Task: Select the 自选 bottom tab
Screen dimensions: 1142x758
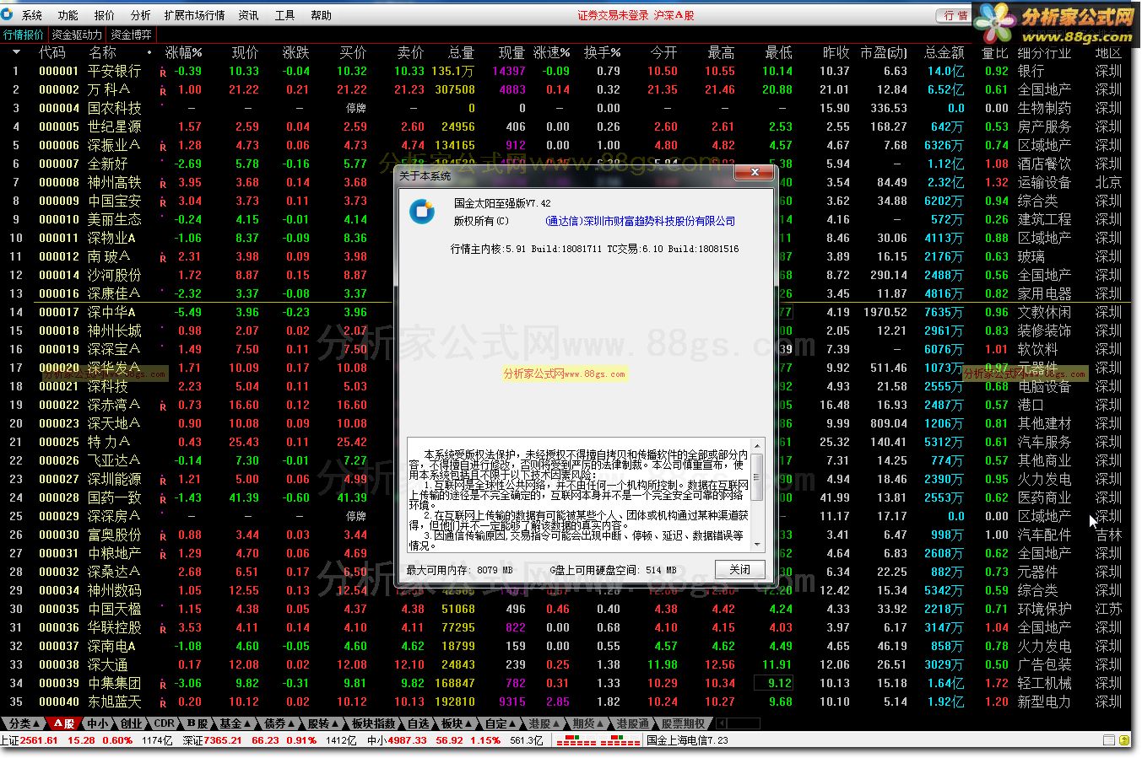Action: pyautogui.click(x=419, y=723)
